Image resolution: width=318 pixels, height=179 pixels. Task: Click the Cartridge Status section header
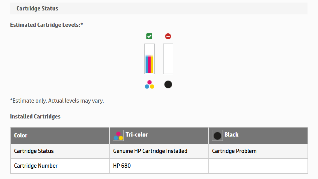tap(37, 8)
